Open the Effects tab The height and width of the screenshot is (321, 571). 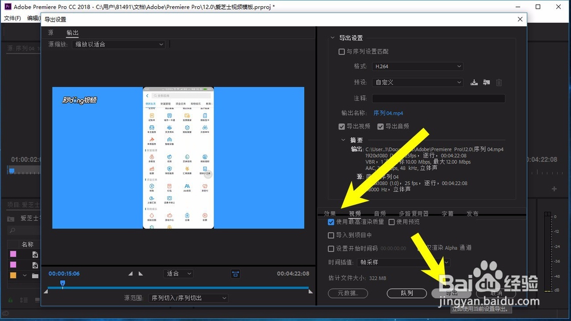tap(330, 213)
